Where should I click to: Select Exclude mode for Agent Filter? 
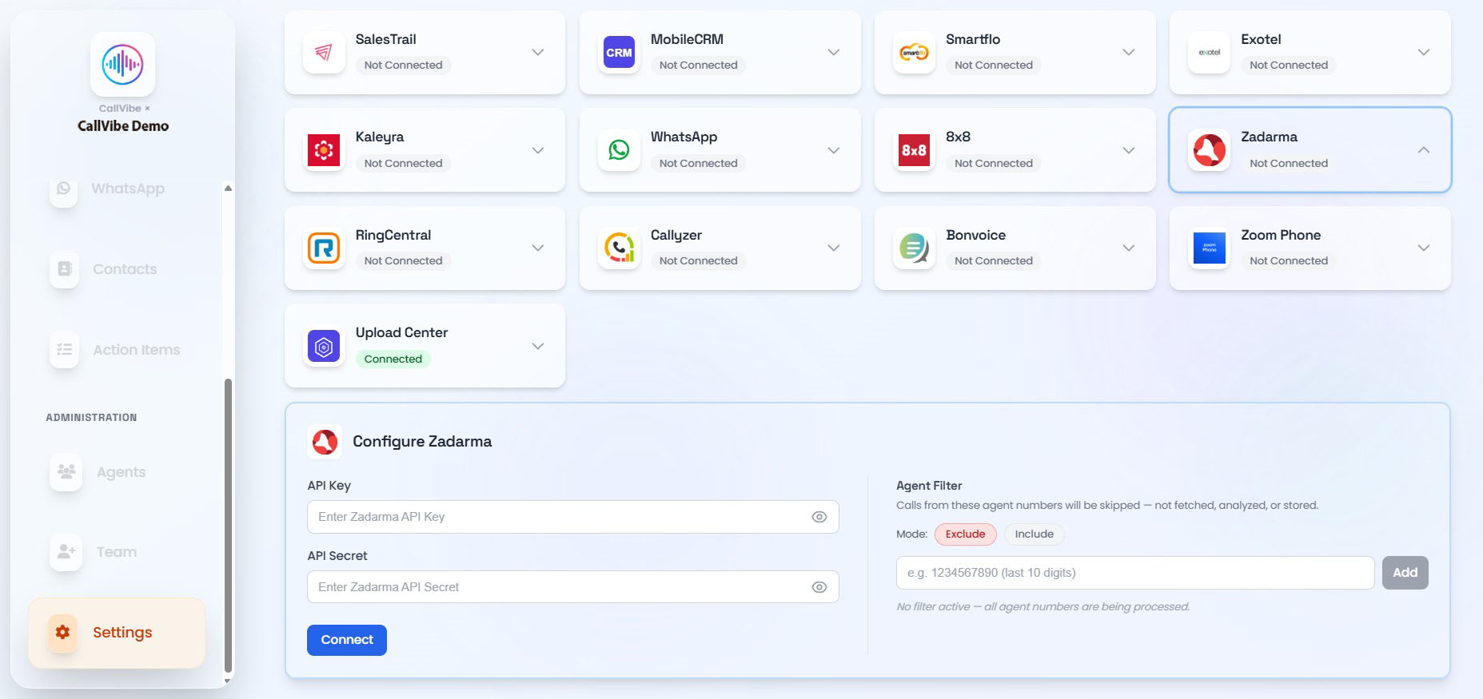coord(966,534)
